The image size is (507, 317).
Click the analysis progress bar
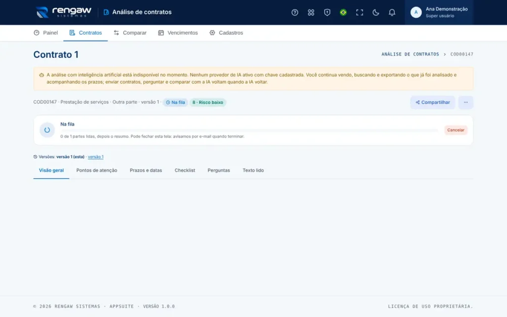tap(250, 130)
